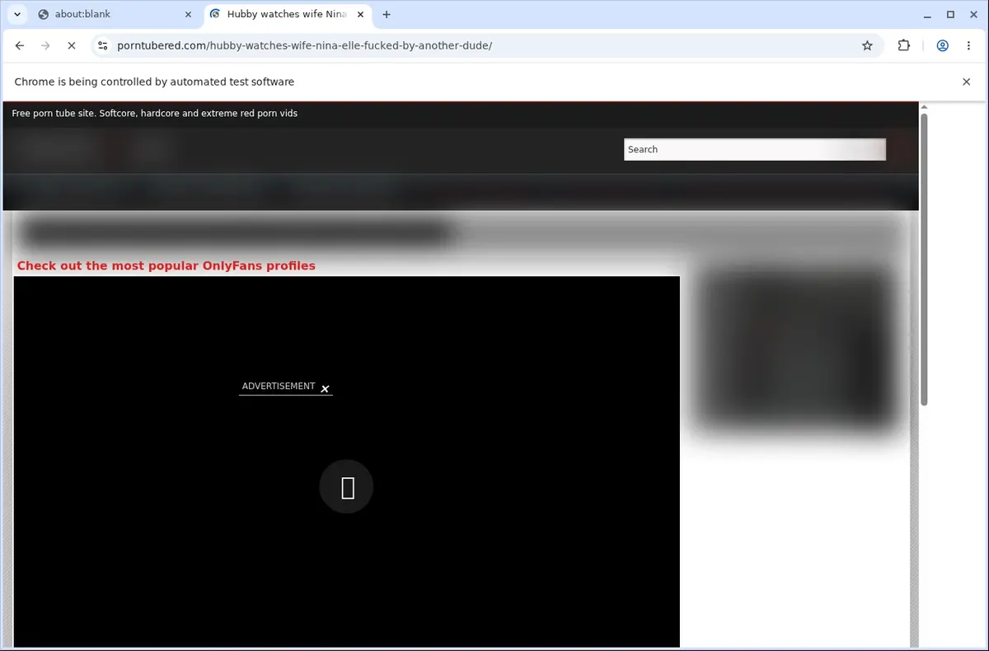The image size is (989, 651).
Task: Open the popular OnlyFans profiles link
Action: click(x=166, y=265)
